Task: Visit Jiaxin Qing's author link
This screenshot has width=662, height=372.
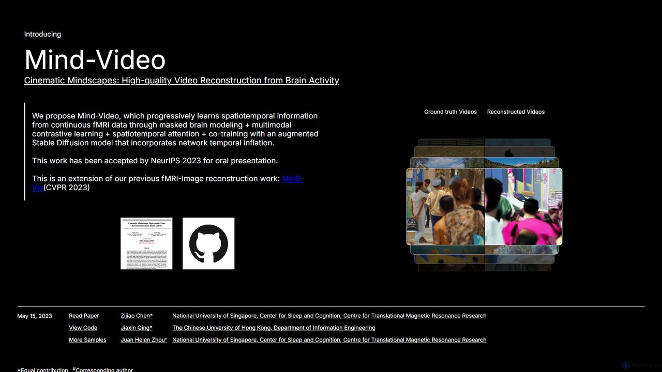Action: (x=137, y=328)
